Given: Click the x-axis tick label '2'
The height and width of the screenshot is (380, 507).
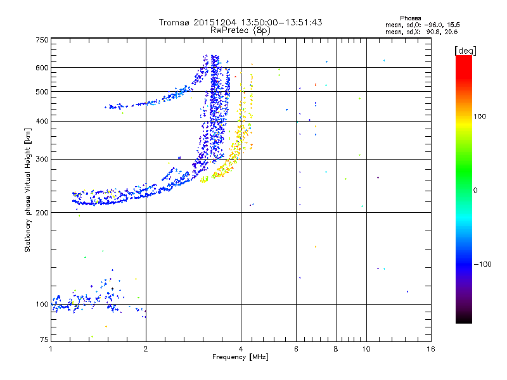Looking at the screenshot, I should pyautogui.click(x=146, y=349).
